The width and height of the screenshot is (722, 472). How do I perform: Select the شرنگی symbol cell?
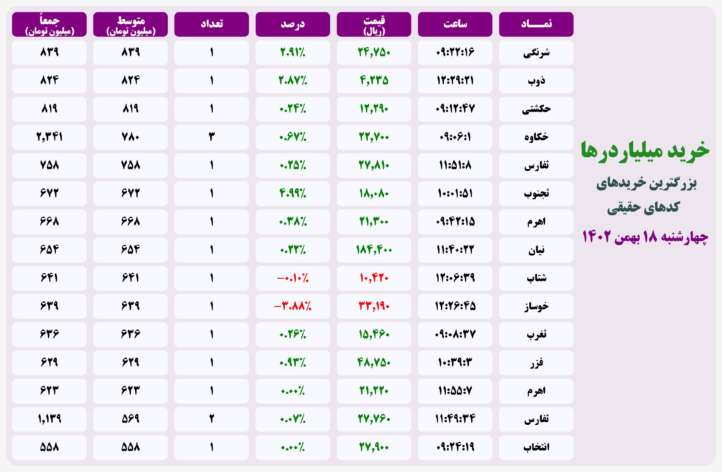pos(536,52)
